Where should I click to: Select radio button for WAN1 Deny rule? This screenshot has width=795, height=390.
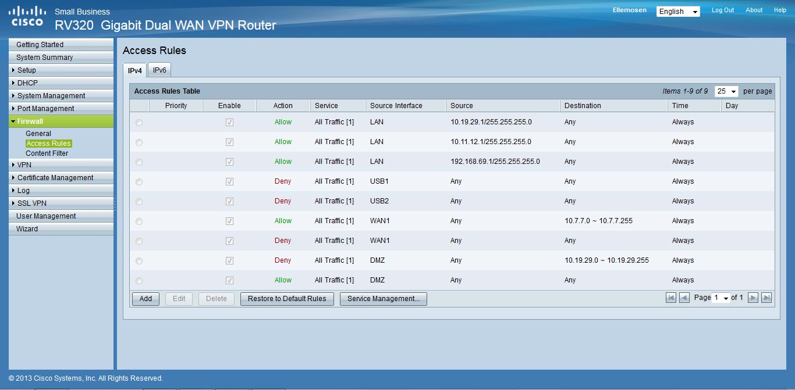(139, 241)
